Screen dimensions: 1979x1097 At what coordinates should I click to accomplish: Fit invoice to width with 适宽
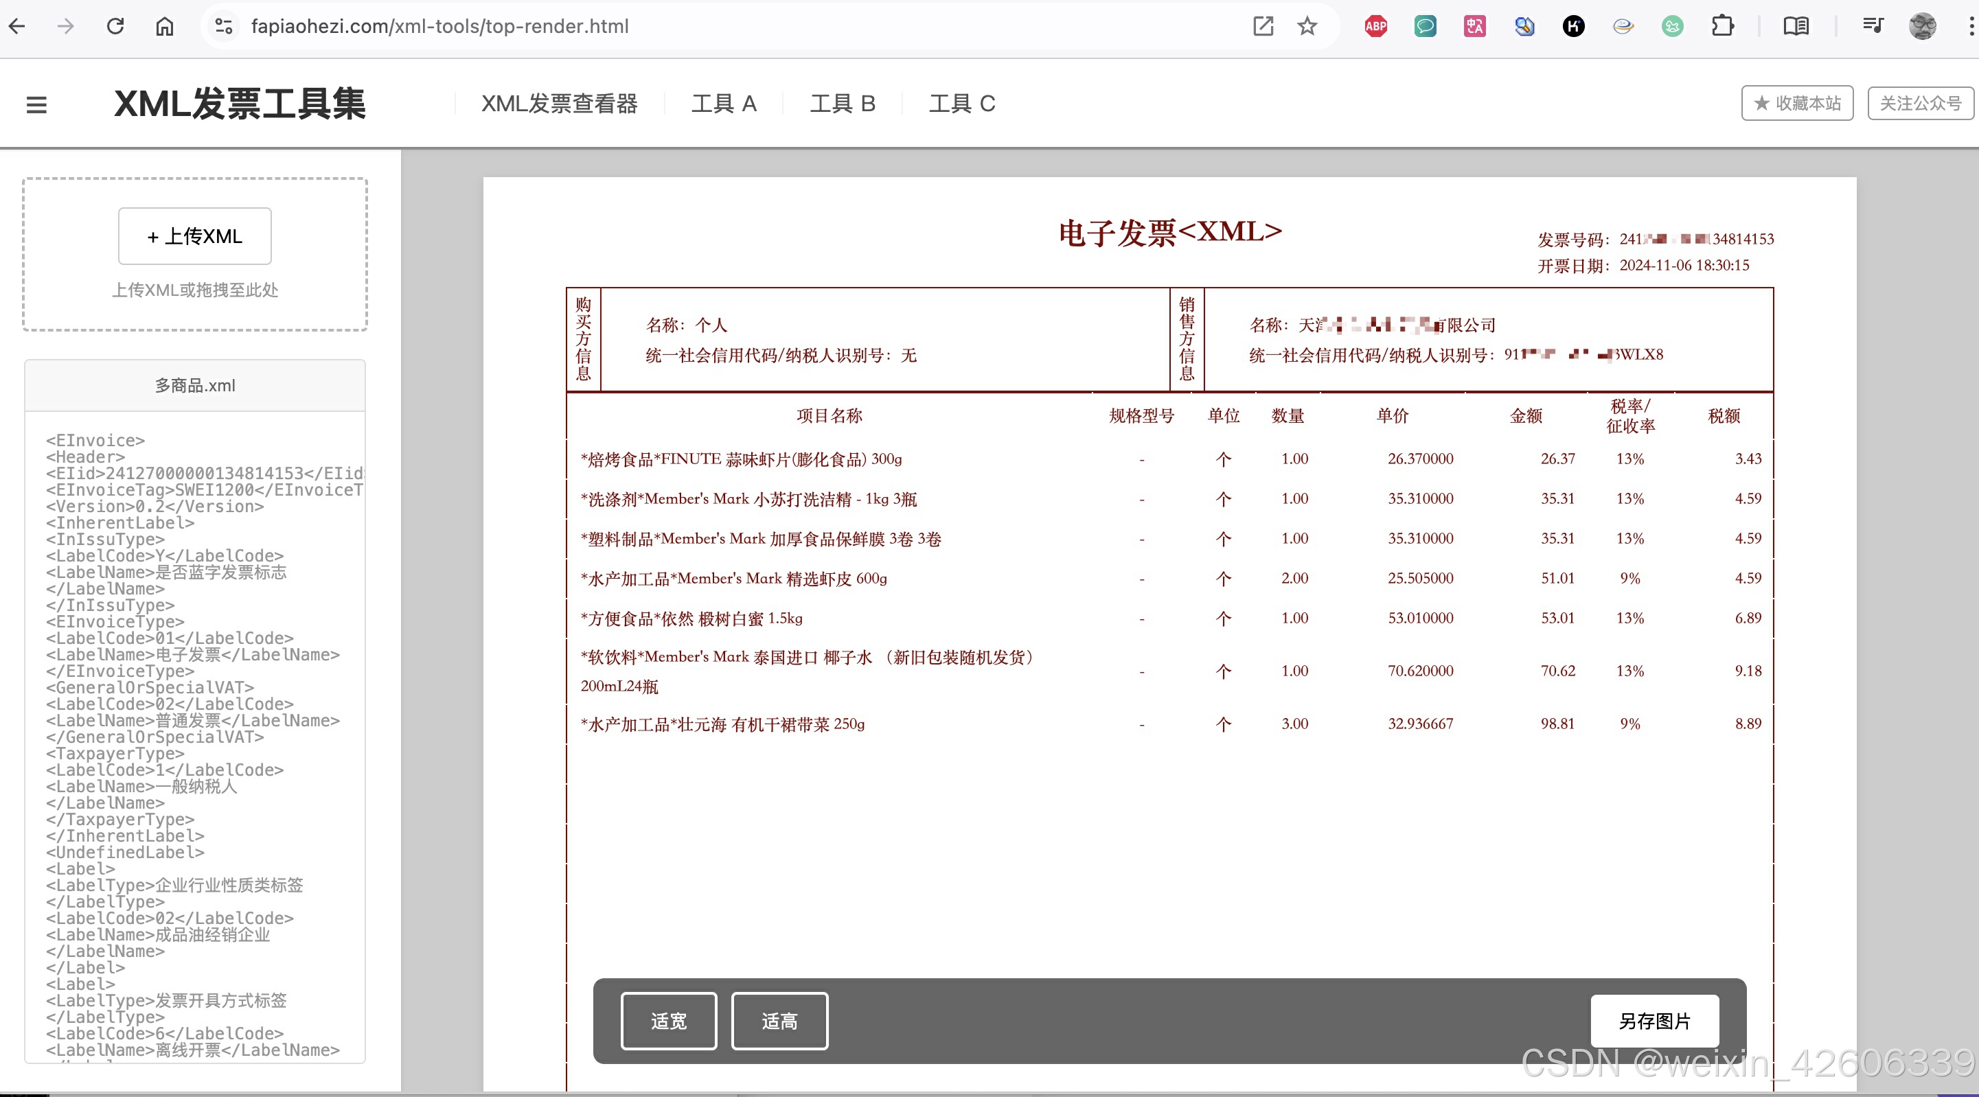pyautogui.click(x=668, y=1021)
